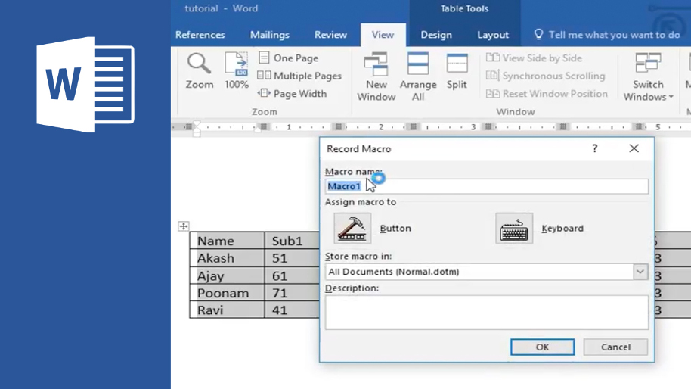Choose Multiple Pages view

[x=299, y=76]
